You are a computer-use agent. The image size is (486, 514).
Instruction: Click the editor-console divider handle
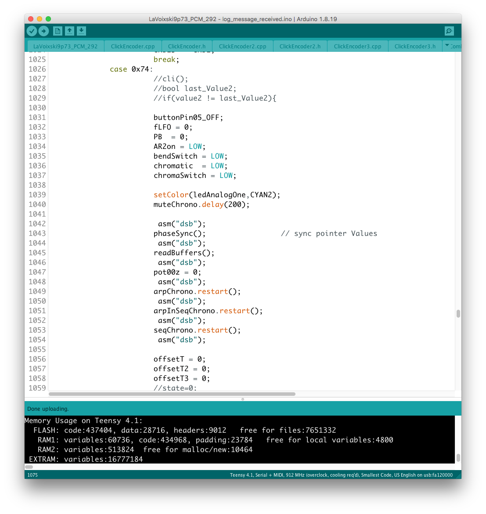(x=243, y=399)
